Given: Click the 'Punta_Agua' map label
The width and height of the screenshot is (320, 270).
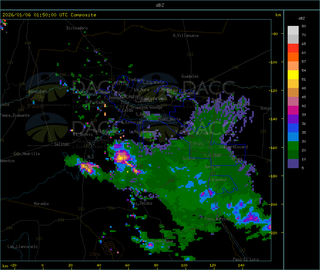Looking at the screenshot, I should [162, 241].
